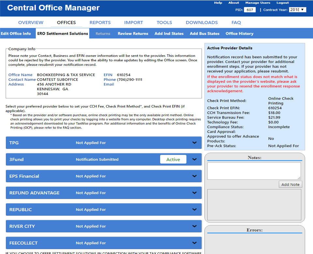313x254 pixels.
Task: Open the DOWNLOADS menu
Action: (x=201, y=22)
